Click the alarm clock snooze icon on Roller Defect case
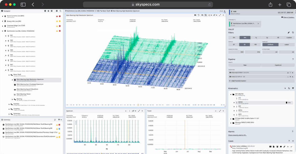296x154 pixels. coord(277,147)
